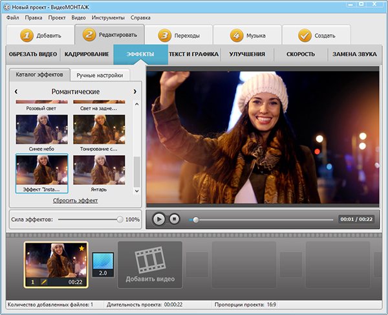Click Длительность проекта status entry
Image resolution: width=388 pixels, height=315 pixels.
click(144, 305)
